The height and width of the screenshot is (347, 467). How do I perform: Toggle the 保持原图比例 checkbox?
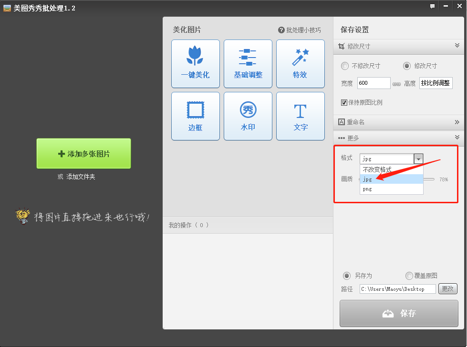tap(344, 102)
